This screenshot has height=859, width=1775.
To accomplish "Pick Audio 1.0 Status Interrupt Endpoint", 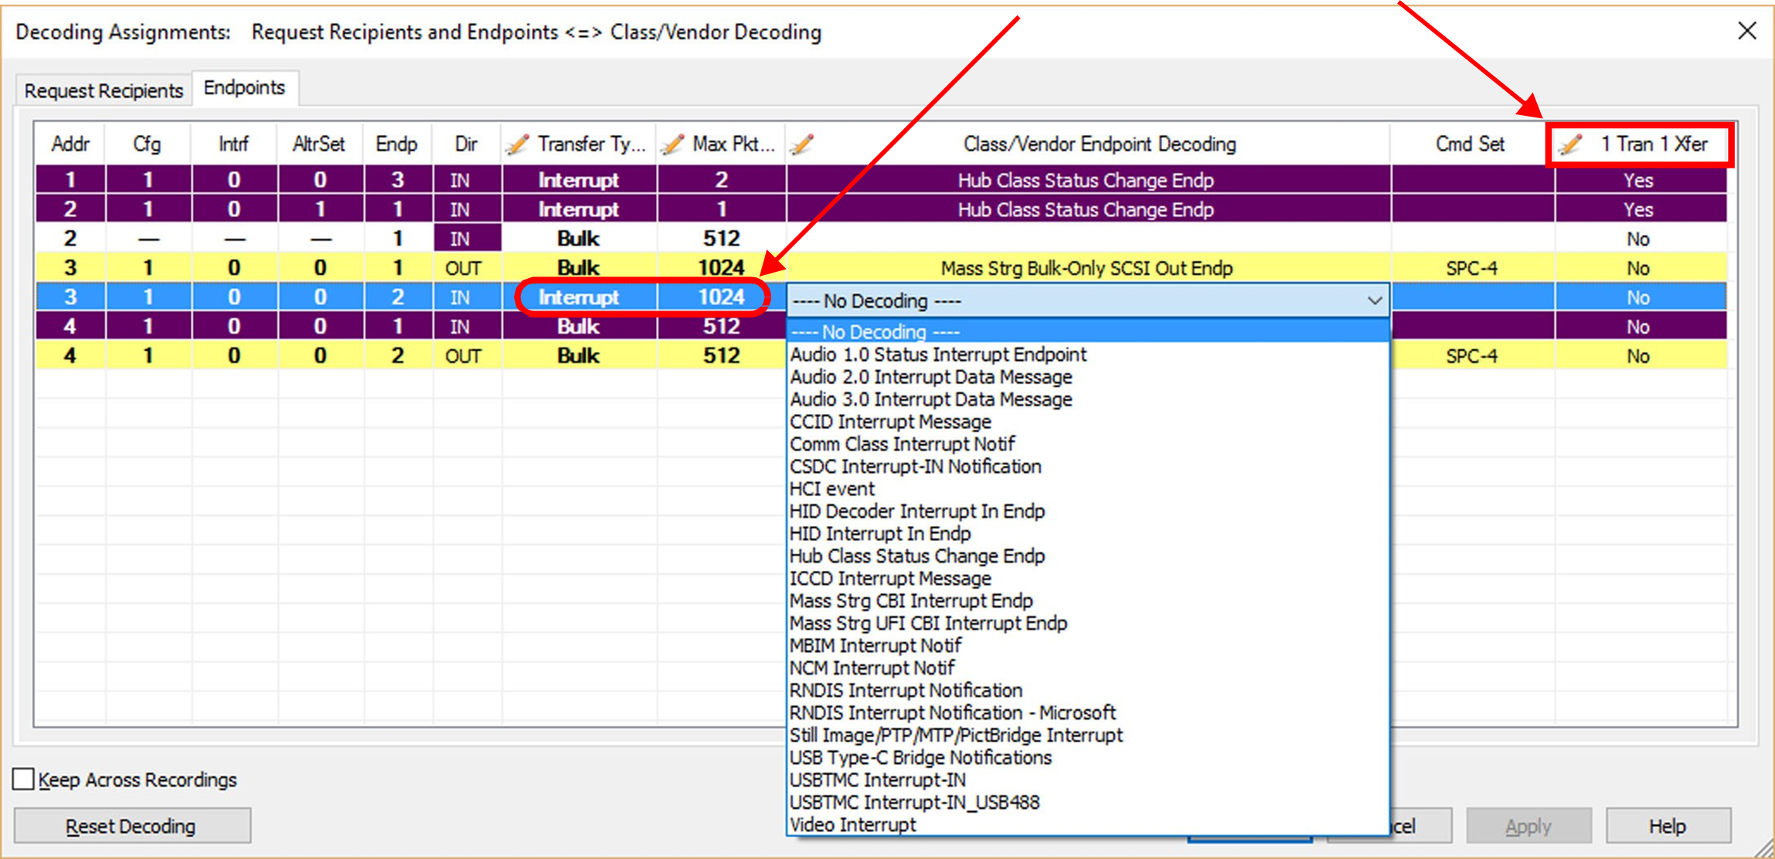I will (938, 355).
